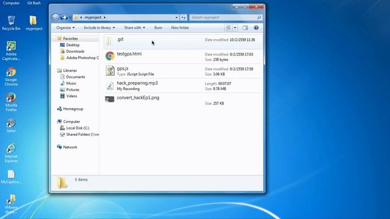The image size is (390, 219).
Task: Open Desktop under Favorites
Action: click(x=73, y=45)
